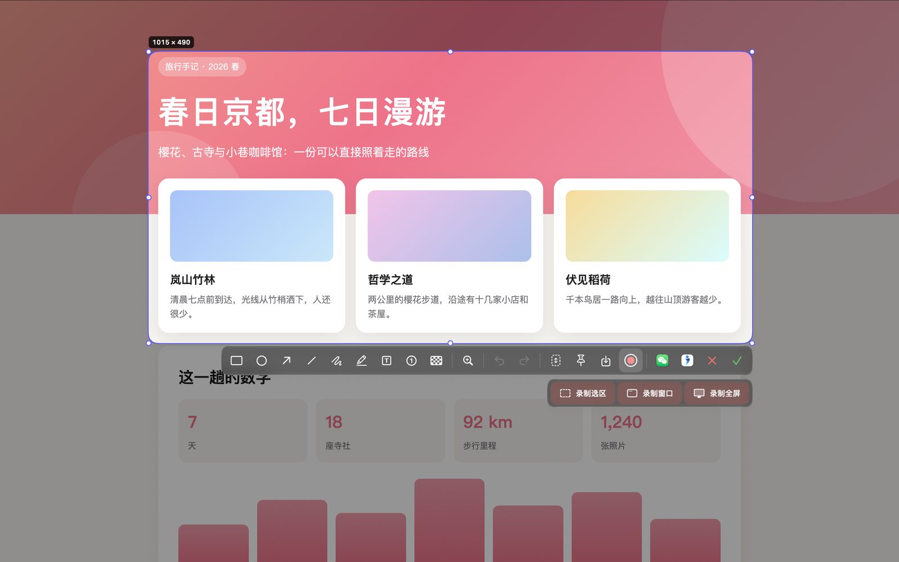Choose 录制全屏 recording option

717,393
